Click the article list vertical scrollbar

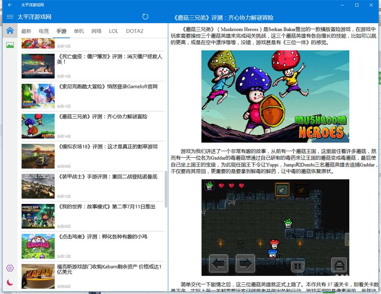166,189
